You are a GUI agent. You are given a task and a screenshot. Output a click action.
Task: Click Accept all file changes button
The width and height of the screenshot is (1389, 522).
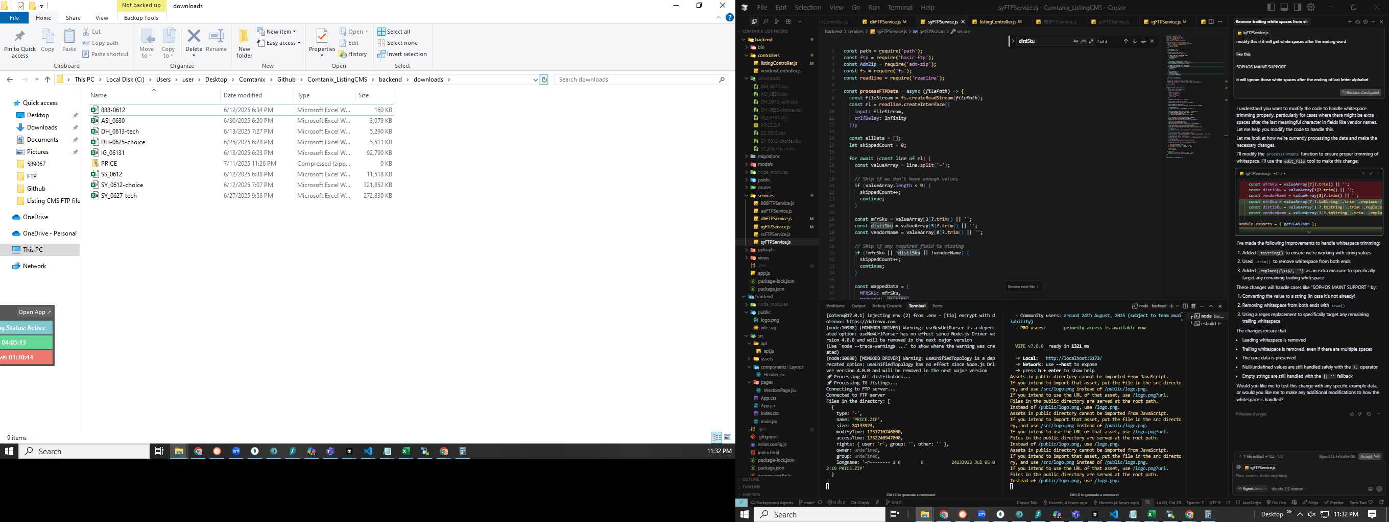click(1370, 456)
